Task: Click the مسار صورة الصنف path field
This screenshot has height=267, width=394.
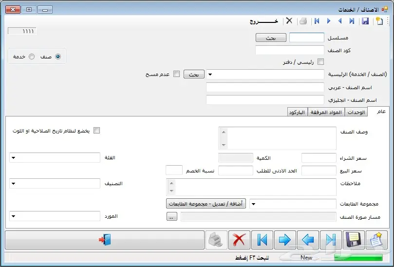Action: (x=258, y=217)
